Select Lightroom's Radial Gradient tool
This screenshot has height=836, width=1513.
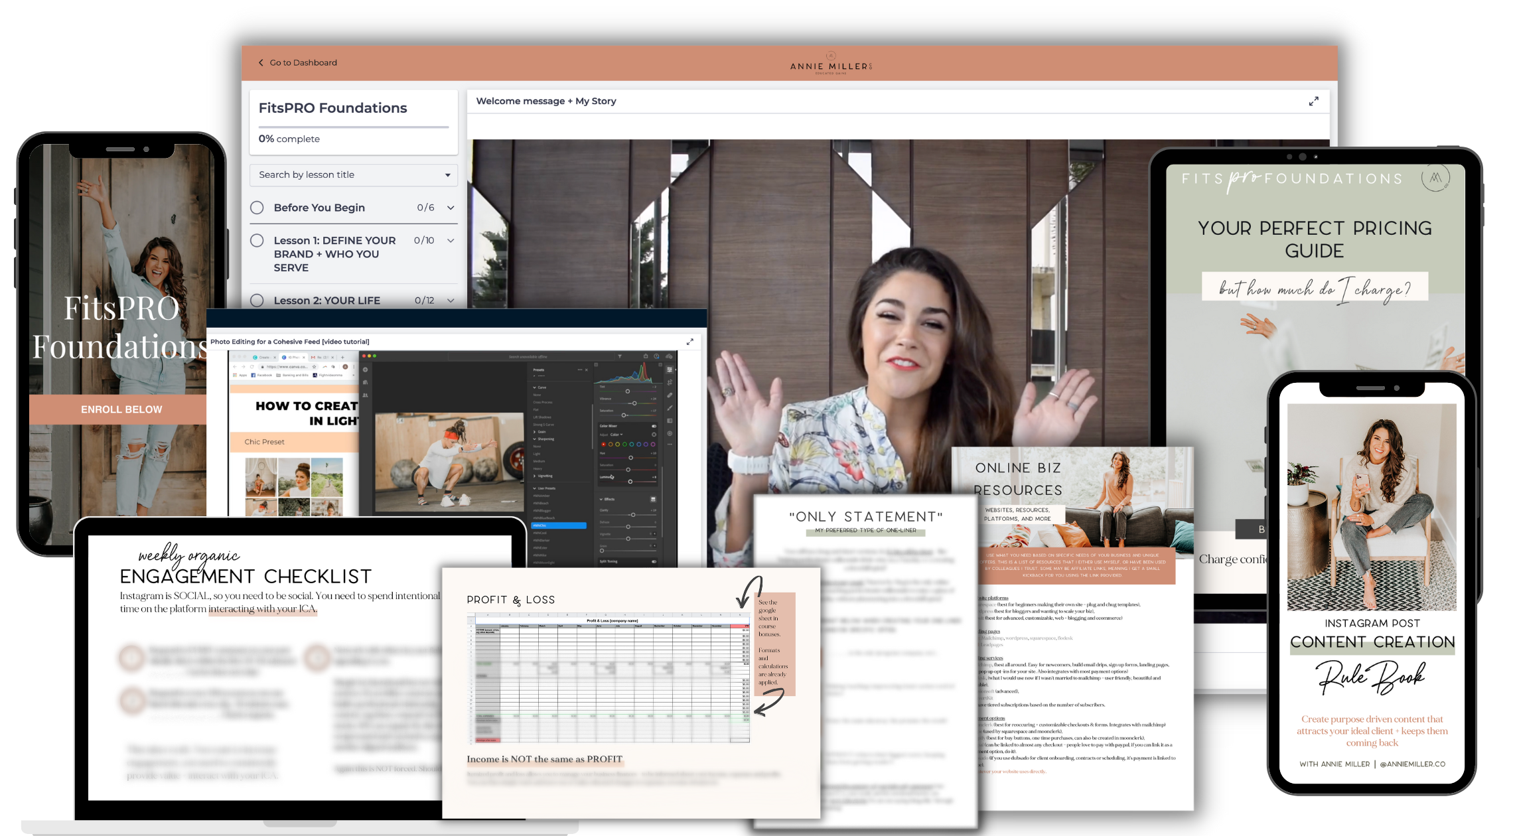coord(670,433)
